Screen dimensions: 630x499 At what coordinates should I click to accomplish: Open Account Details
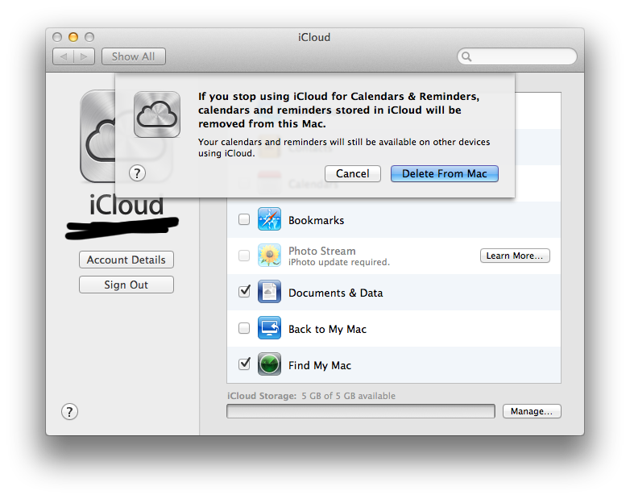[126, 260]
